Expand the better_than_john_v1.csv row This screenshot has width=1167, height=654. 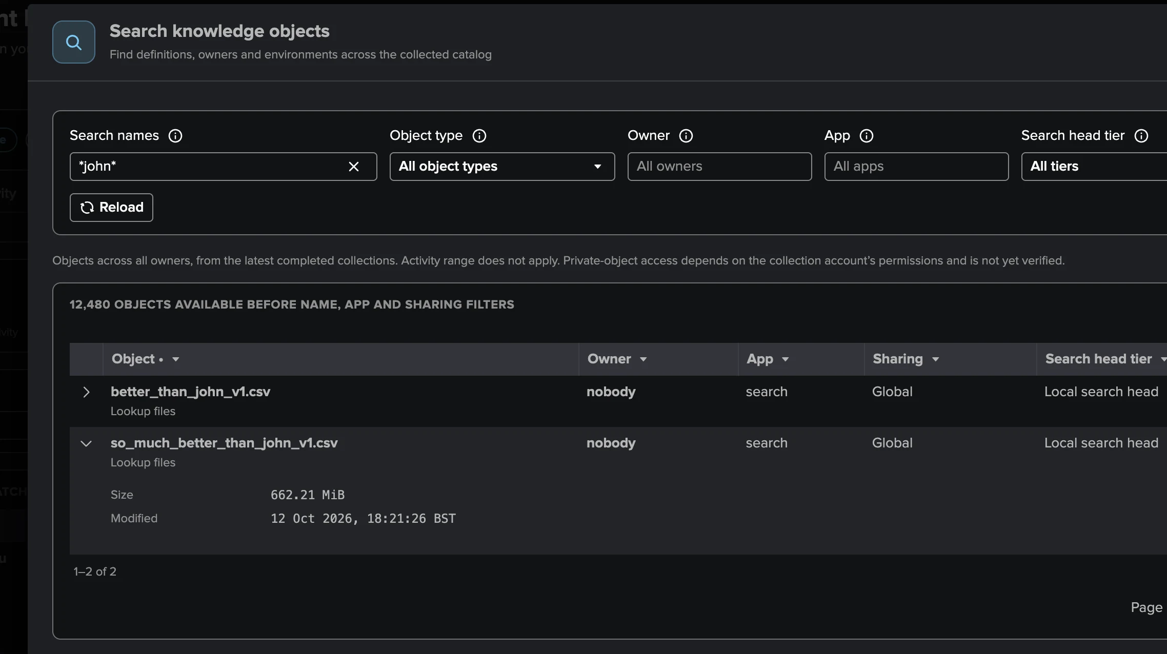coord(86,393)
